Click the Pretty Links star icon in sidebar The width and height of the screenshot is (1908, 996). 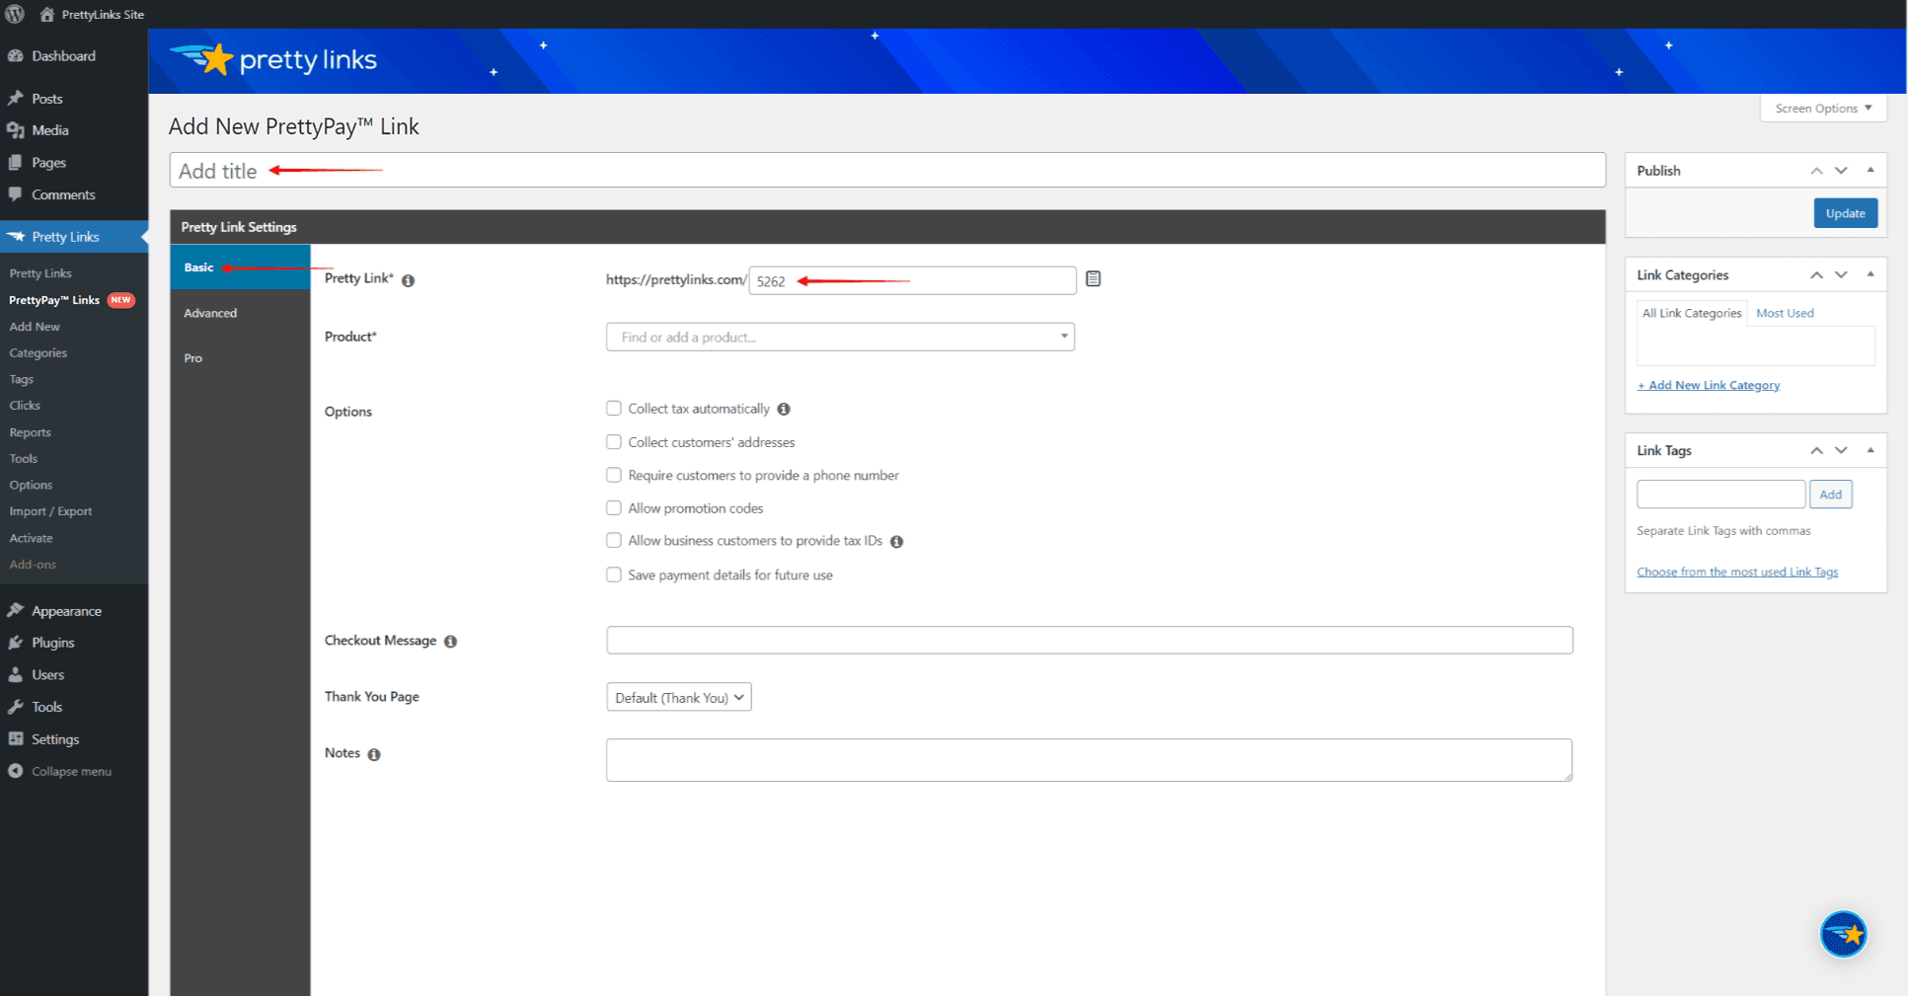pyautogui.click(x=19, y=236)
